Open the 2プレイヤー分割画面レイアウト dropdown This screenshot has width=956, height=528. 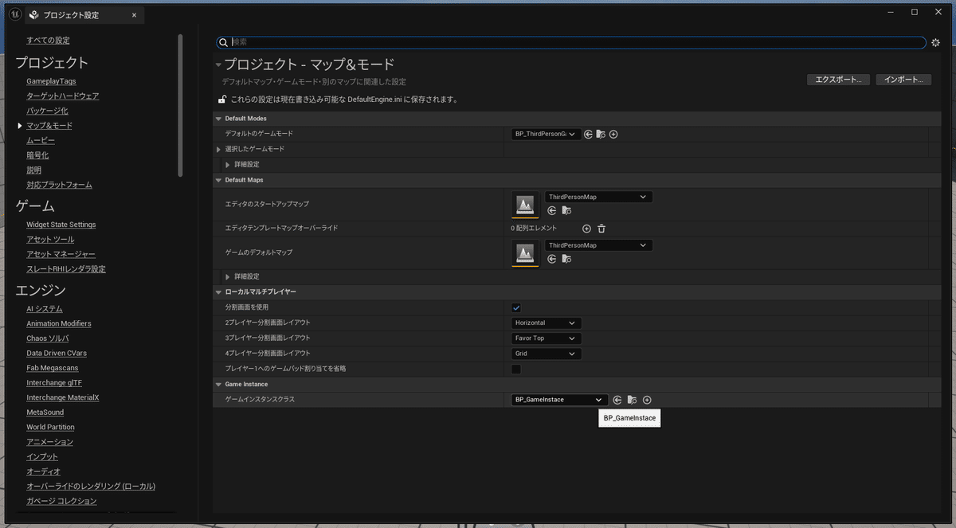coord(546,323)
